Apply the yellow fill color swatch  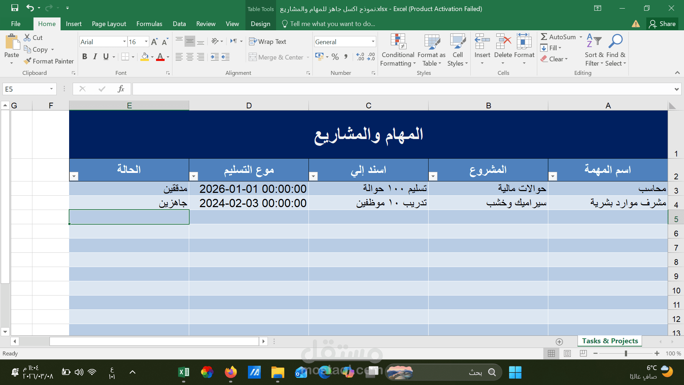point(145,57)
